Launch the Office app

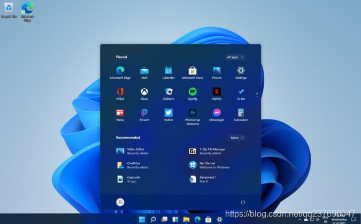pyautogui.click(x=120, y=94)
